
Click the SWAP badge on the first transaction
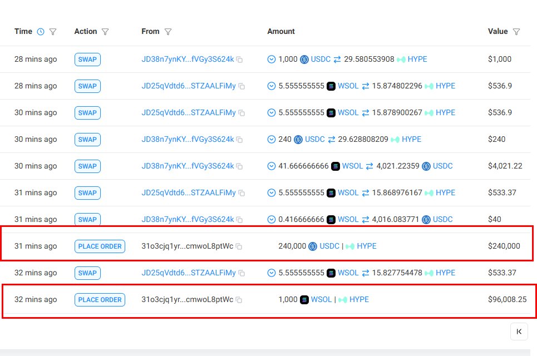(87, 59)
